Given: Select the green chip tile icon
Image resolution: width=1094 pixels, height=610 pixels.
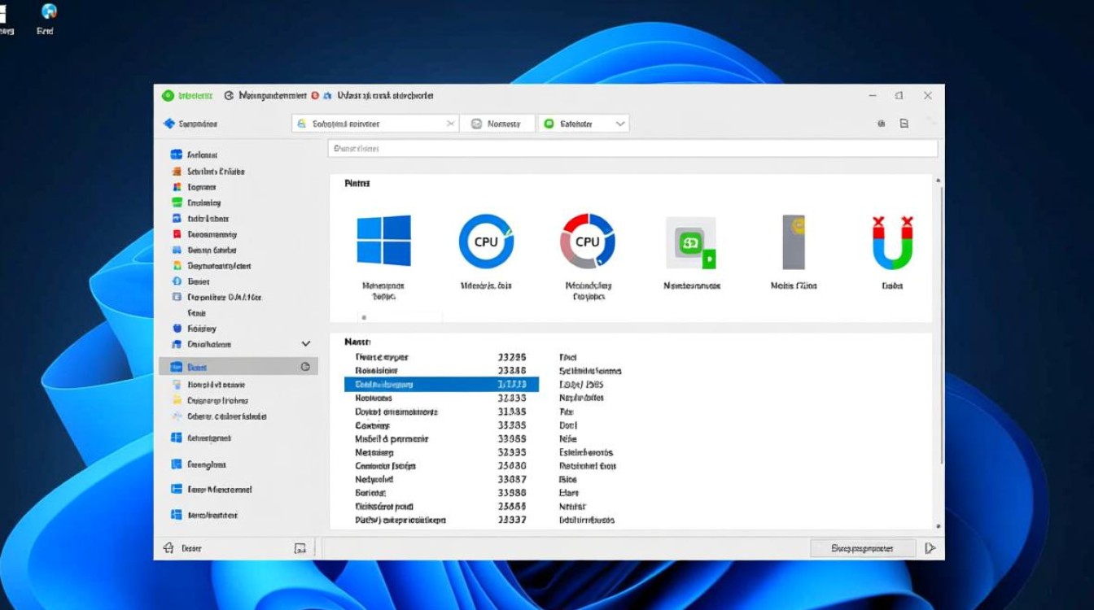Looking at the screenshot, I should point(690,243).
